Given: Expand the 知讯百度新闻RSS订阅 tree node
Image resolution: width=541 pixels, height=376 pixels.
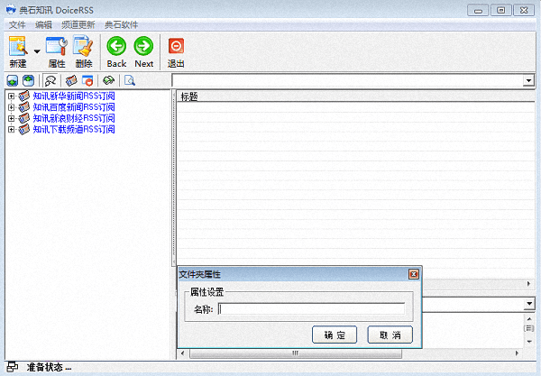Looking at the screenshot, I should point(11,107).
